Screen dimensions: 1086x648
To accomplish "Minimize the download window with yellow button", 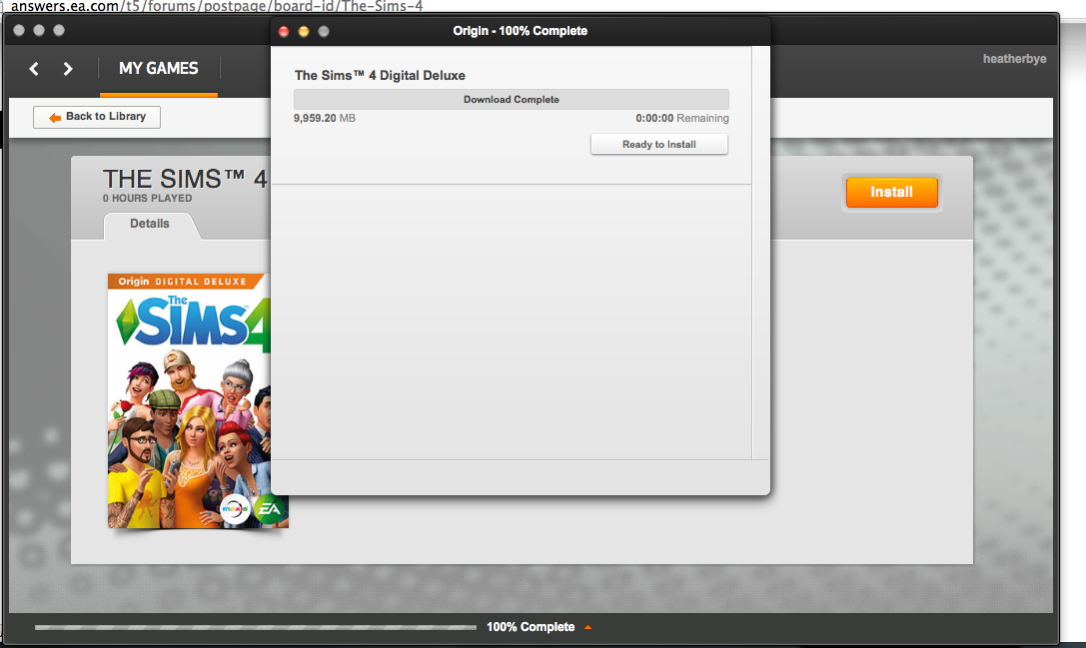I will point(304,31).
